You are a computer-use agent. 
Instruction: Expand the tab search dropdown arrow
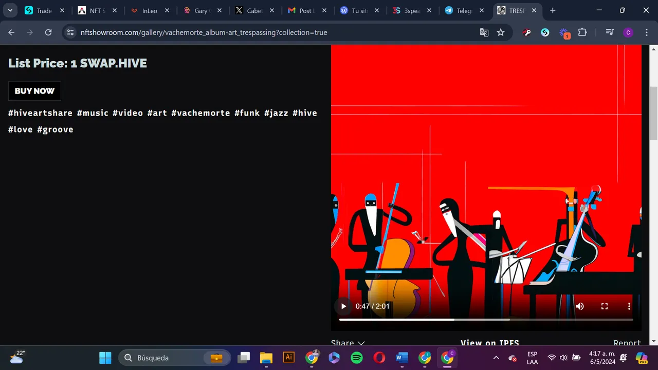10,10
